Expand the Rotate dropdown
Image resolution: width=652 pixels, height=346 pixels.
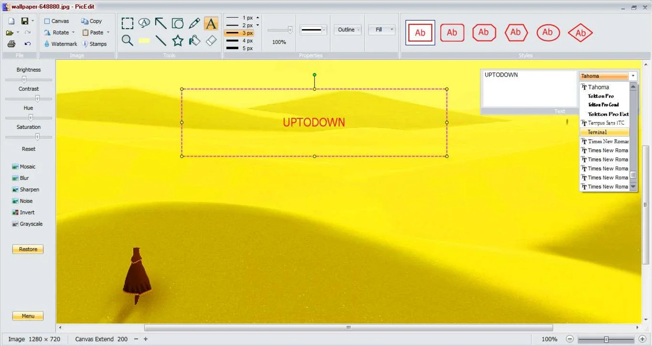click(73, 32)
